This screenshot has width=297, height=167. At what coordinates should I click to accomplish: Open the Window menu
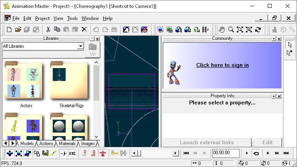[x=90, y=18]
